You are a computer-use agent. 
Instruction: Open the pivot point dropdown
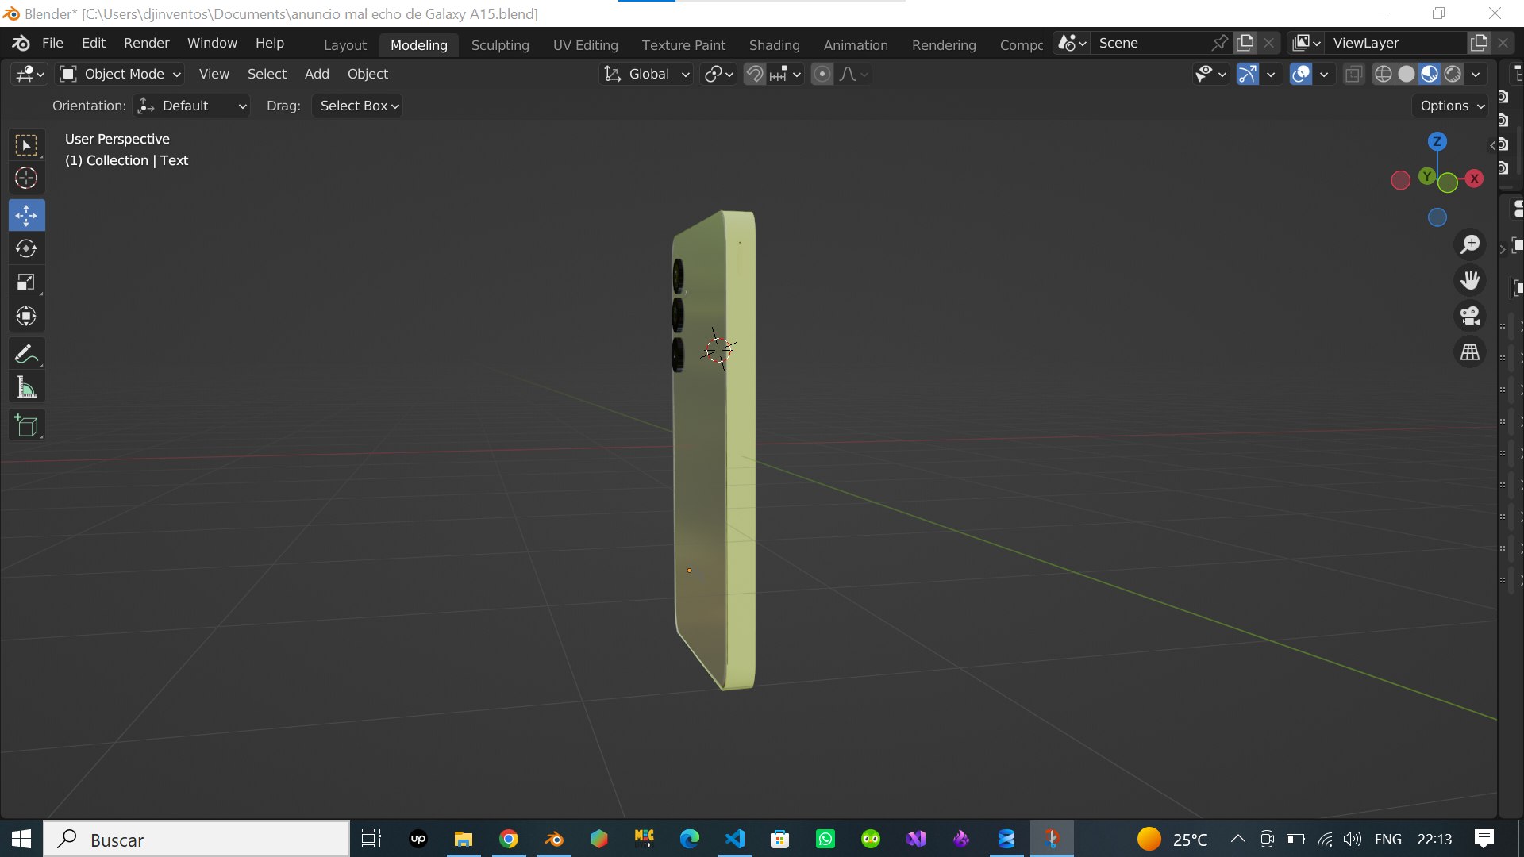(718, 74)
